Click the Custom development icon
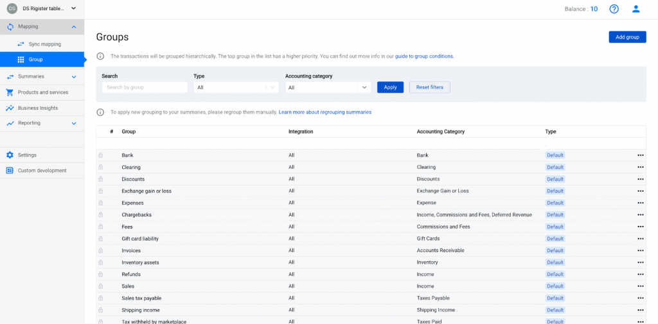658x324 pixels. 10,171
